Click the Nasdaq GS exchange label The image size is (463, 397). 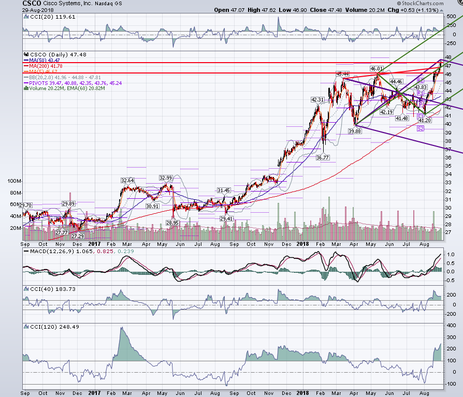coord(108,4)
